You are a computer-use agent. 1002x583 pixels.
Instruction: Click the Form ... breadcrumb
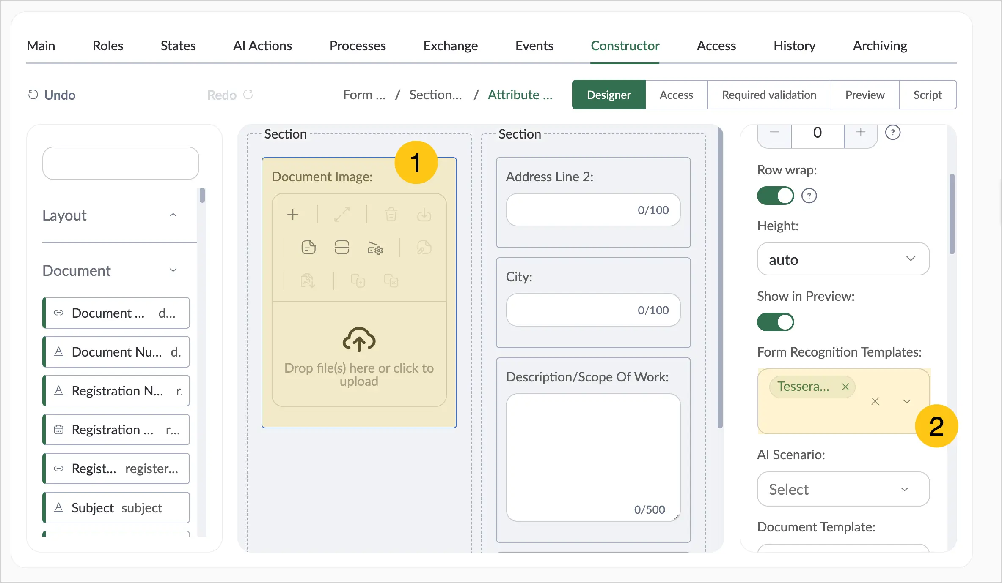pyautogui.click(x=364, y=95)
